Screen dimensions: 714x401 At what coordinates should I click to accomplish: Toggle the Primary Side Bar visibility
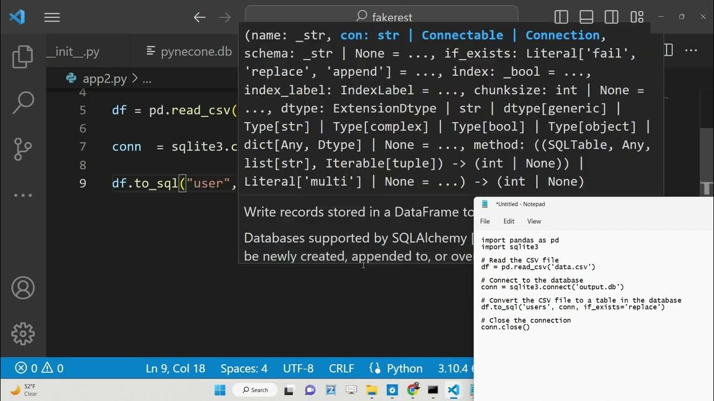pos(561,17)
